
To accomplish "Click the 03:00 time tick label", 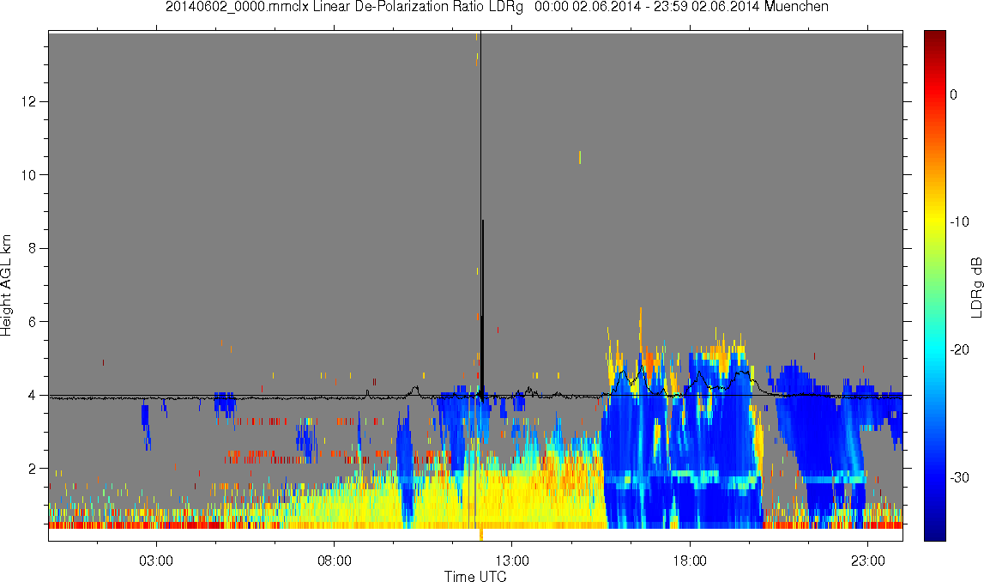I will click(155, 560).
